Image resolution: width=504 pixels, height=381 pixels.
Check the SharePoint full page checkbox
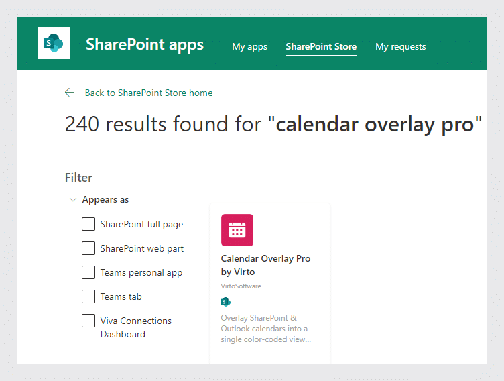point(88,224)
